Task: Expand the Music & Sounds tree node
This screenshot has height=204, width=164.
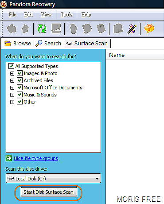Action: (x=12, y=95)
